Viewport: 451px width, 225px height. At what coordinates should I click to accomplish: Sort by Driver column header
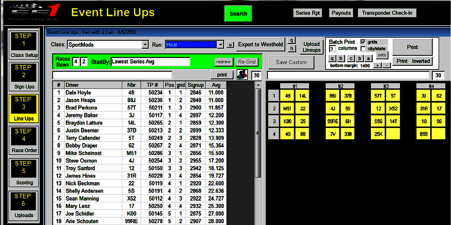coord(93,85)
